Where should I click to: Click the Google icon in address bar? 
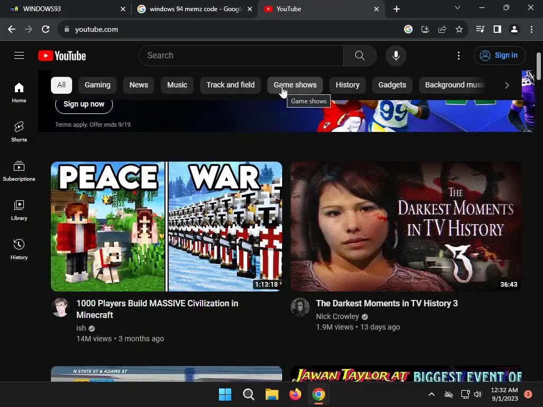408,30
